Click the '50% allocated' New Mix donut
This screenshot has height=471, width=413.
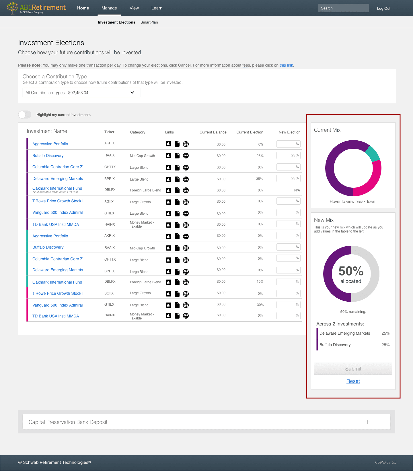tap(351, 274)
